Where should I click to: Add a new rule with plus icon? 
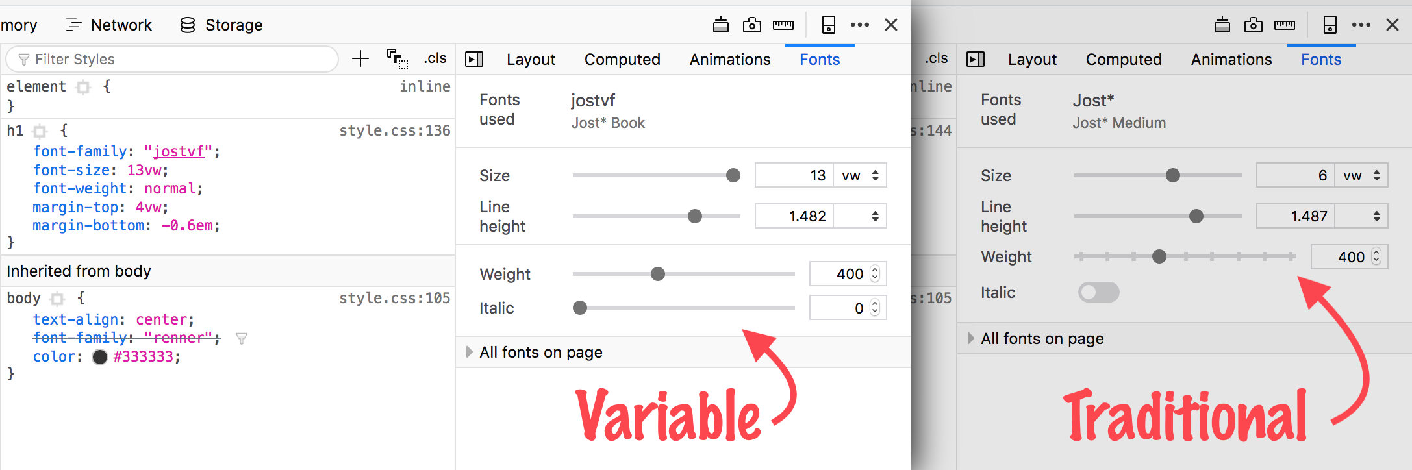tap(360, 59)
